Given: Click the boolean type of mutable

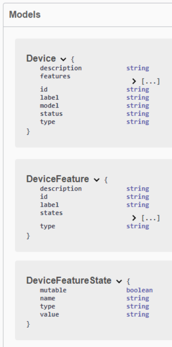Looking at the screenshot, I should 139,290.
